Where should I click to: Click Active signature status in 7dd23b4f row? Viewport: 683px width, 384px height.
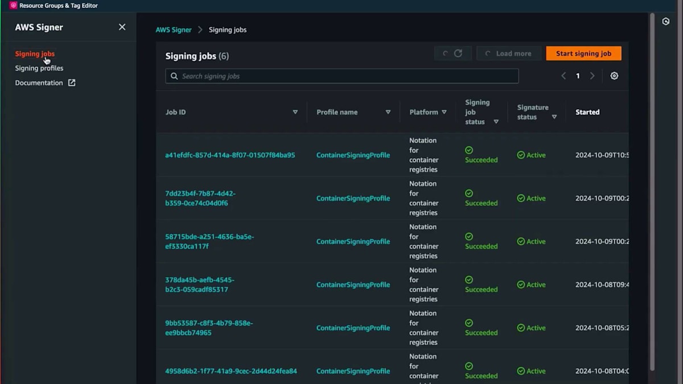click(x=531, y=199)
